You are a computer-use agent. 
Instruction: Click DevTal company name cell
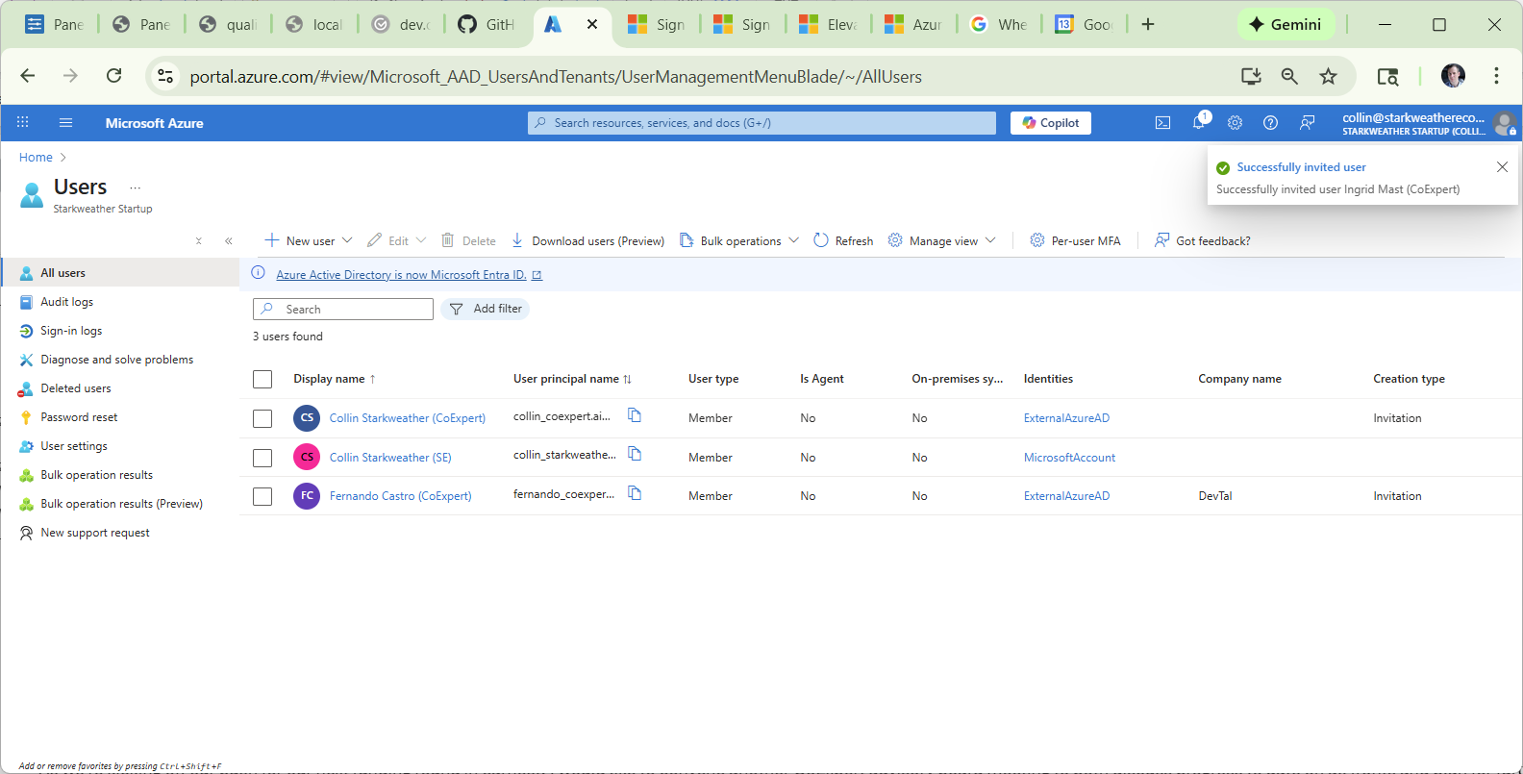(1215, 496)
